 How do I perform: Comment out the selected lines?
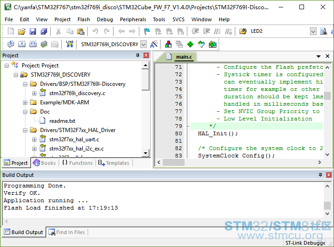(x=217, y=31)
